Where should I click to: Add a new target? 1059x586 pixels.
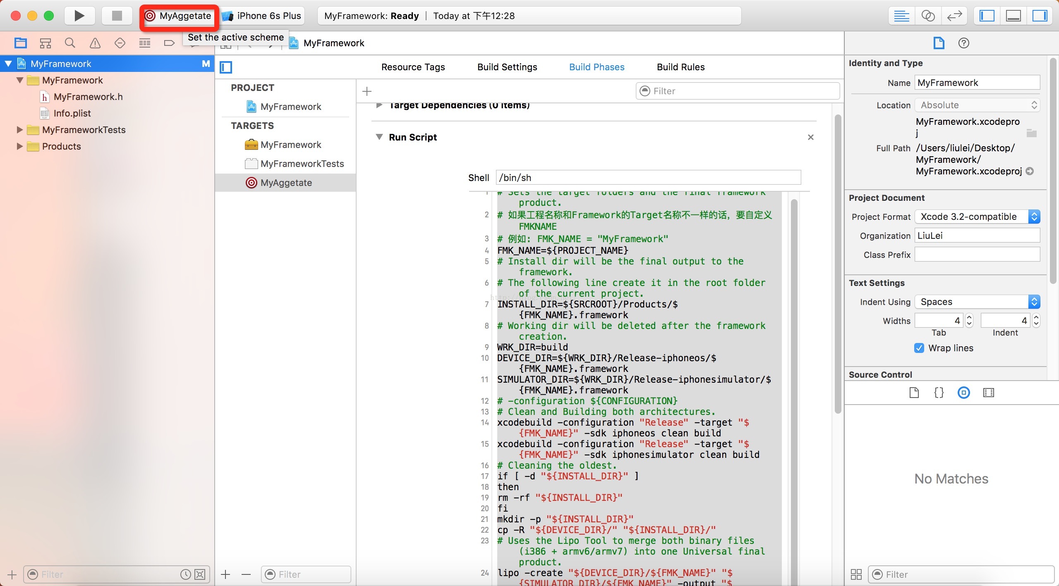pyautogui.click(x=225, y=574)
